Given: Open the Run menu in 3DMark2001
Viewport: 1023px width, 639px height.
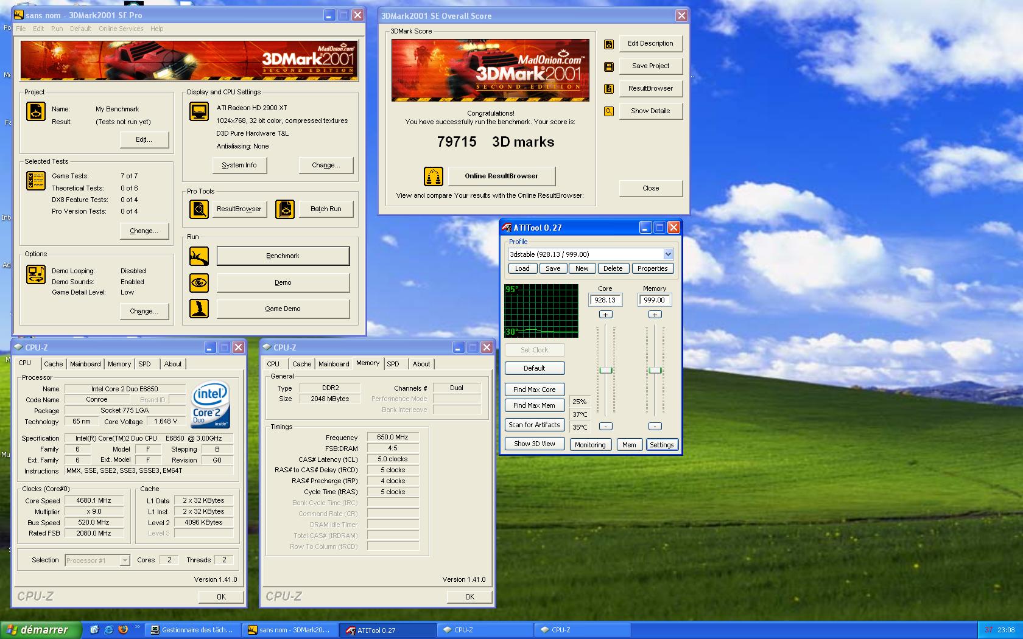Looking at the screenshot, I should pos(57,29).
